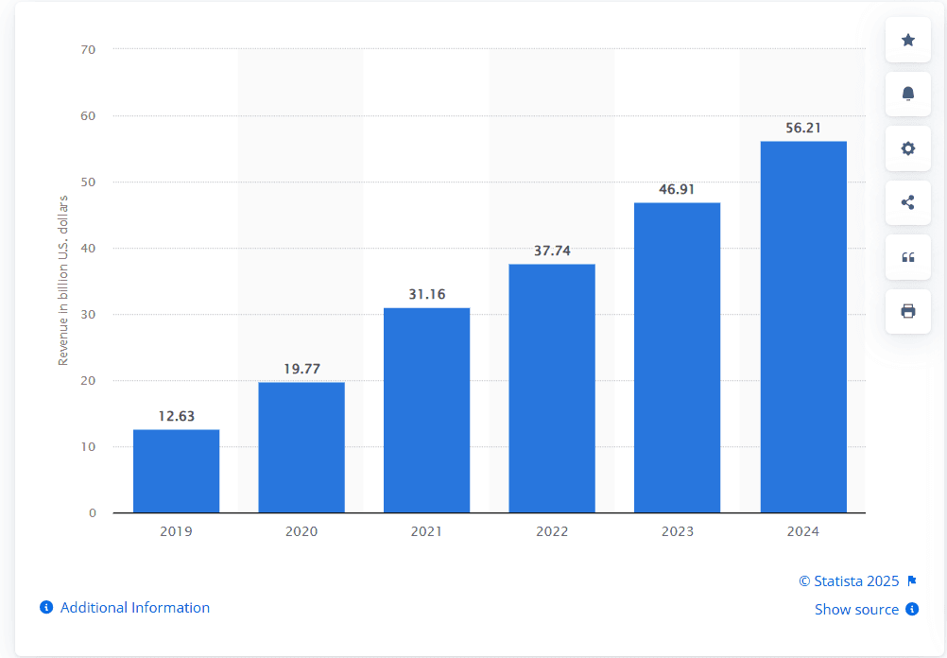
Task: Open the Additional Information link
Action: coord(135,607)
